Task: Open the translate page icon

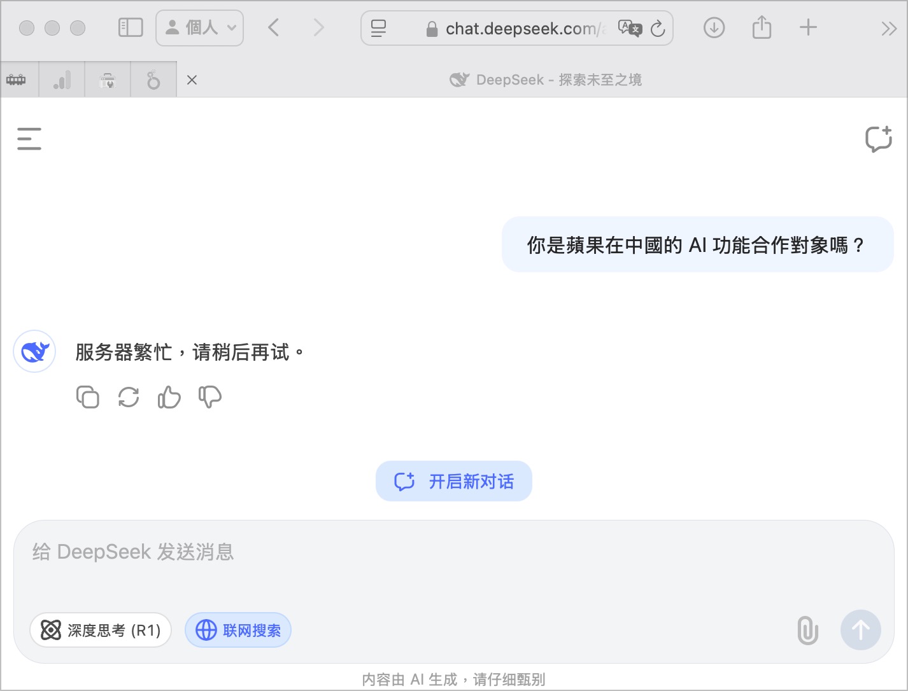Action: pos(630,29)
